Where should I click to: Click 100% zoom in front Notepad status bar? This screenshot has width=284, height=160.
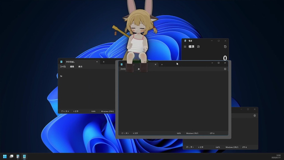point(179,133)
